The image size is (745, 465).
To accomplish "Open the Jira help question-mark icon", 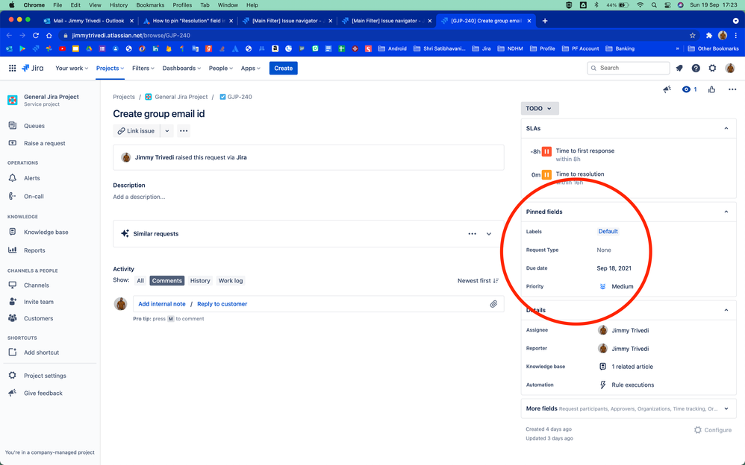I will pos(696,69).
